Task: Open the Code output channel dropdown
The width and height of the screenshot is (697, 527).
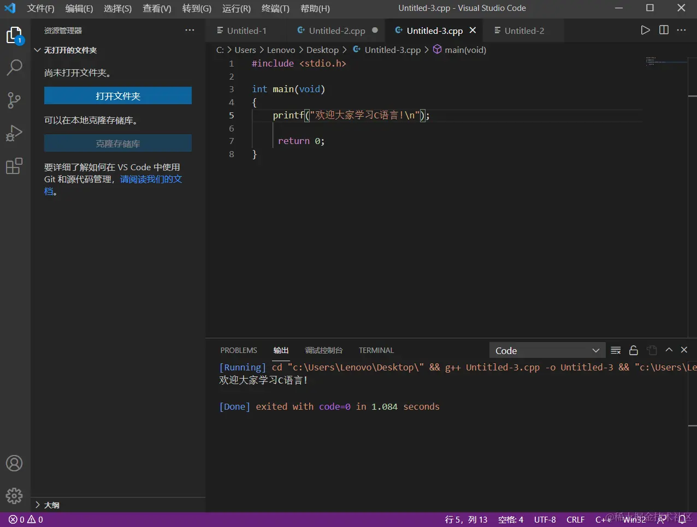Action: (x=547, y=351)
